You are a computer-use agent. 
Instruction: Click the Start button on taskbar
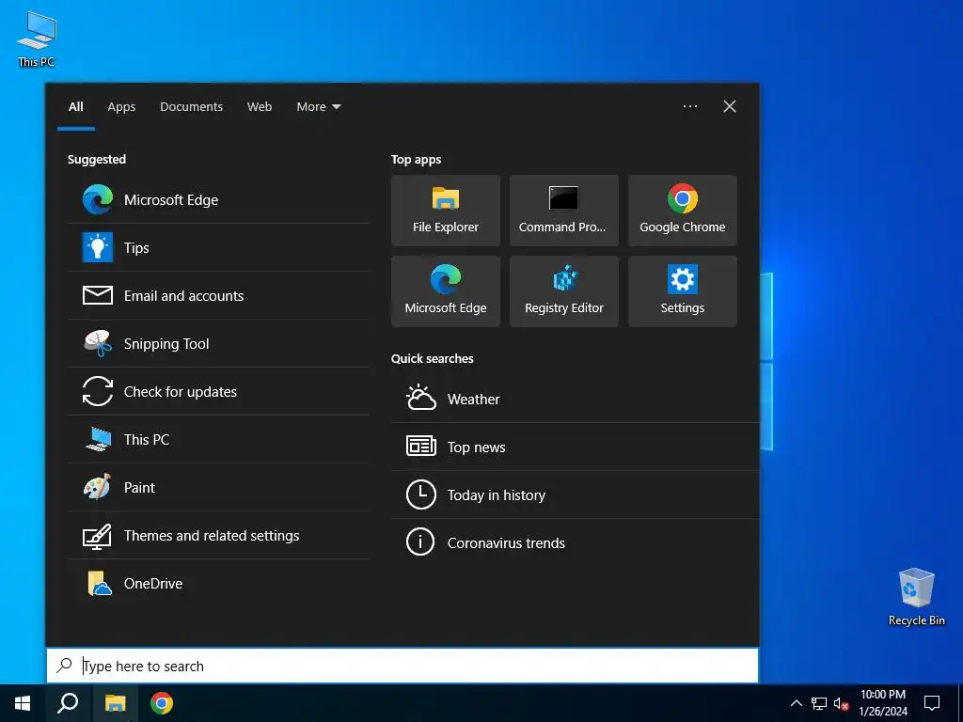[23, 703]
